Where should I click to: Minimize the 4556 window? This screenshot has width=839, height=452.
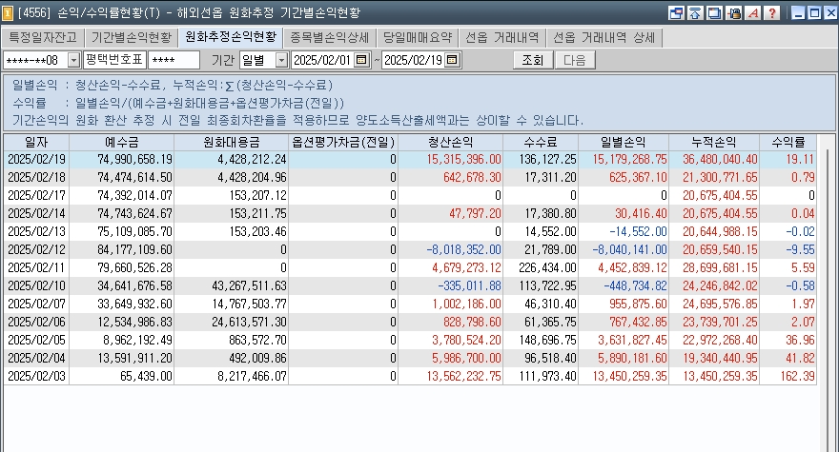click(x=798, y=12)
